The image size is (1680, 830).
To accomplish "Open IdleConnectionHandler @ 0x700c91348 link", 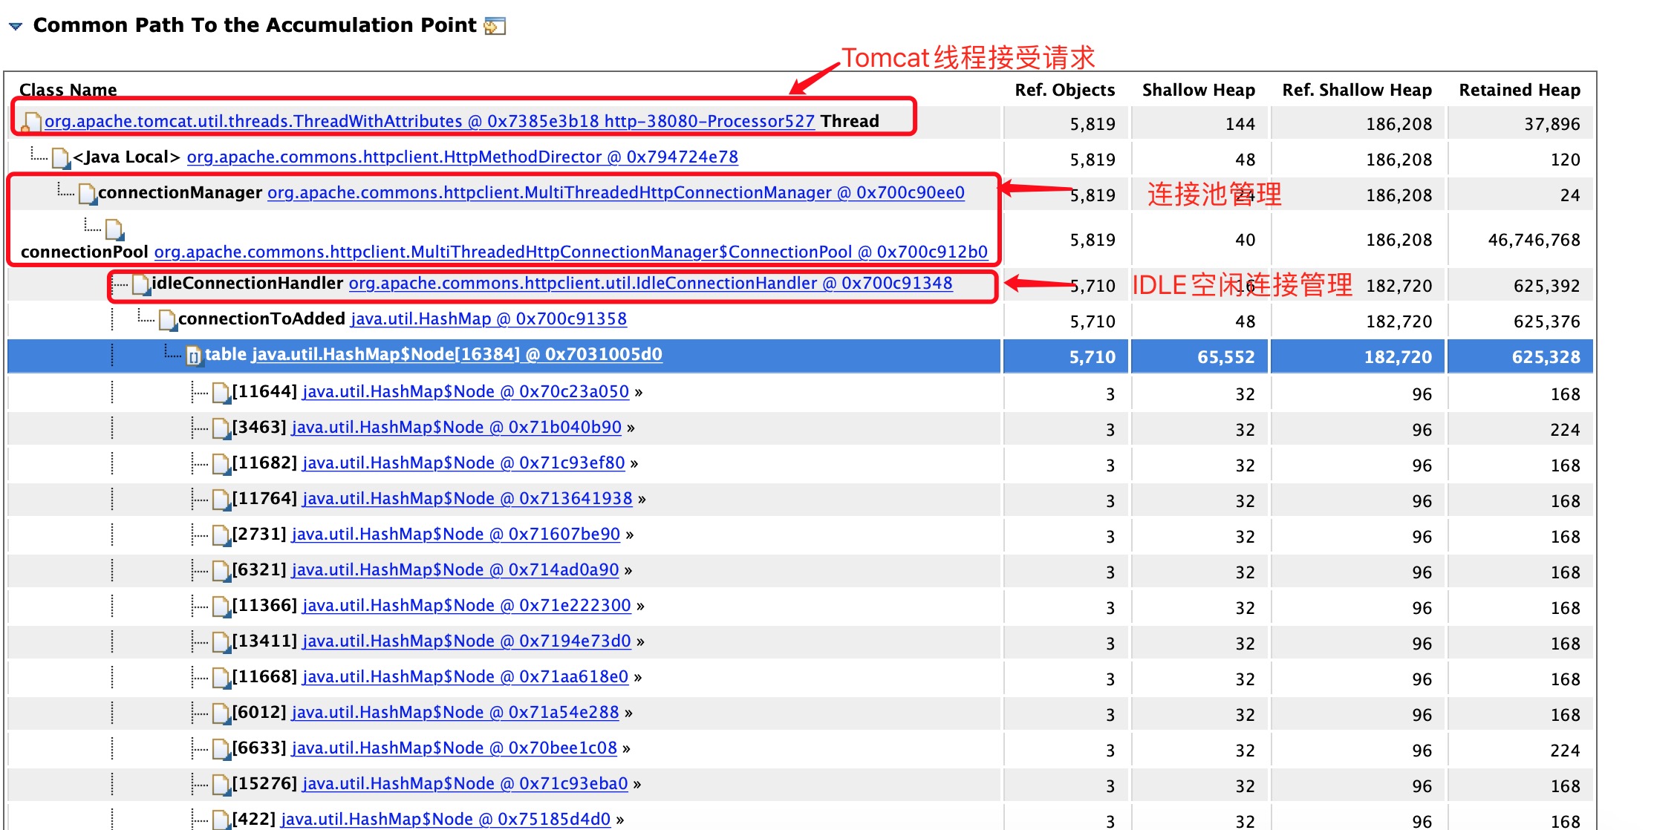I will coord(651,283).
